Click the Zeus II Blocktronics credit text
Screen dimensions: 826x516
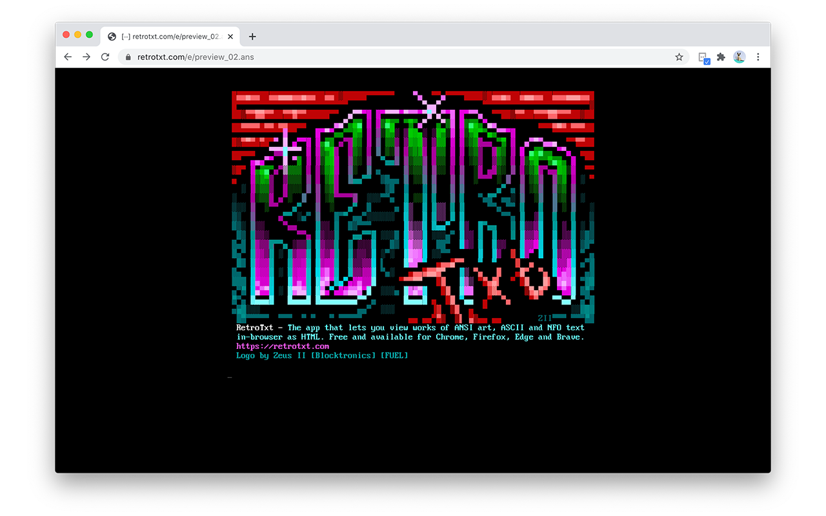(322, 355)
